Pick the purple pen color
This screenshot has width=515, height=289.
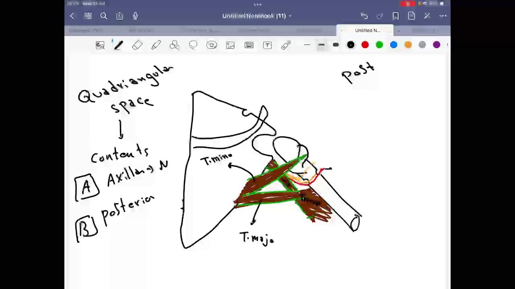pyautogui.click(x=437, y=45)
